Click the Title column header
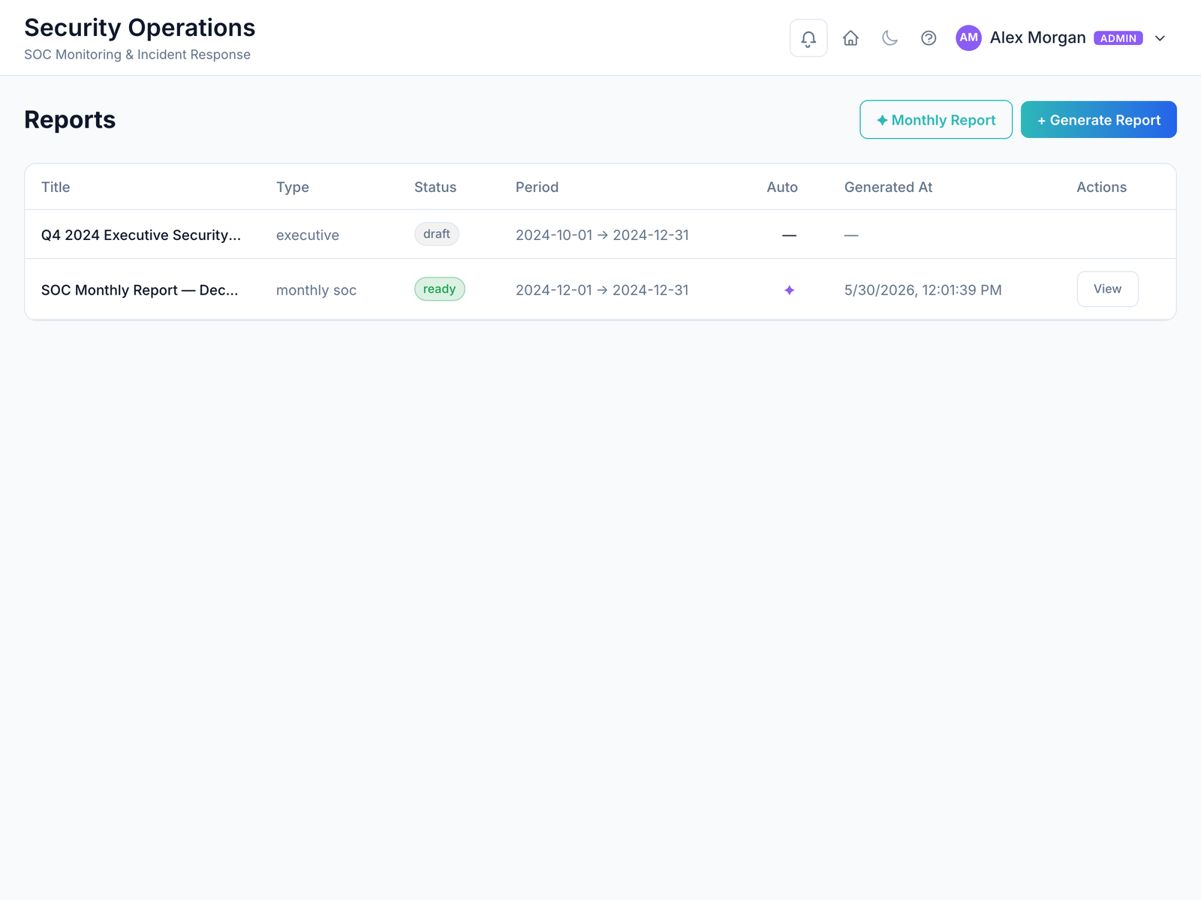Image resolution: width=1201 pixels, height=900 pixels. pos(56,187)
